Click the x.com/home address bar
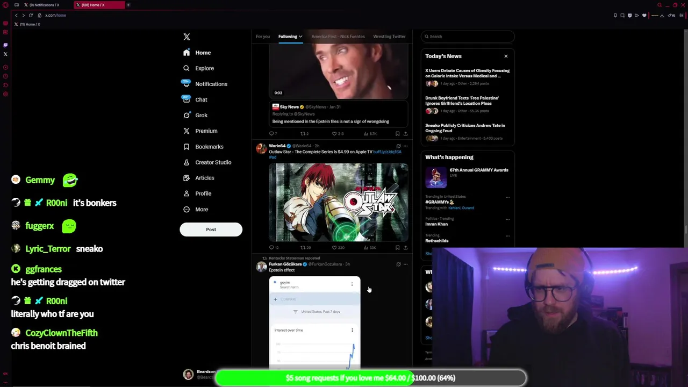 (55, 16)
